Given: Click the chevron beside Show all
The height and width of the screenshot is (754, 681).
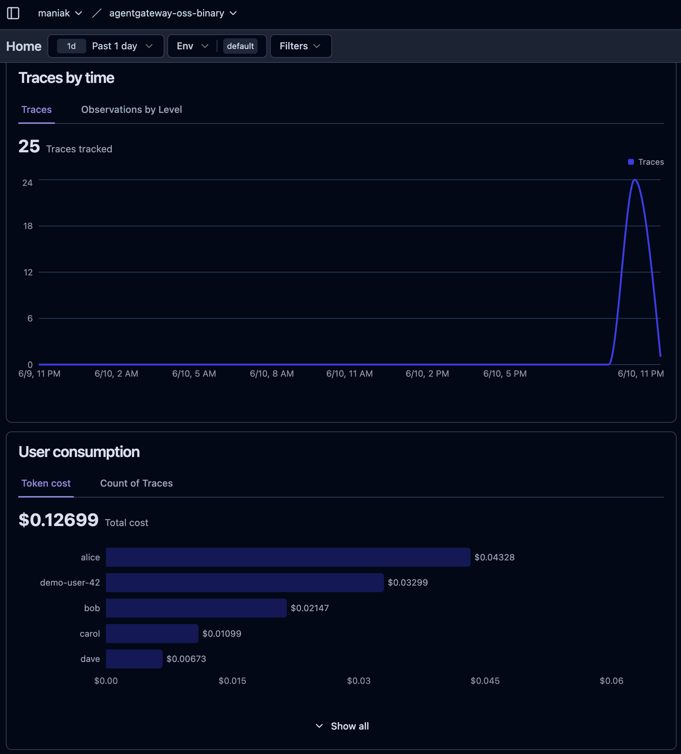Looking at the screenshot, I should pos(319,726).
